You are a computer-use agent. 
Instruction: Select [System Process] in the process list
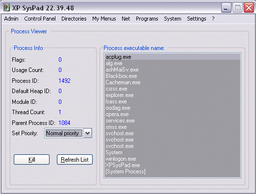click(x=172, y=171)
